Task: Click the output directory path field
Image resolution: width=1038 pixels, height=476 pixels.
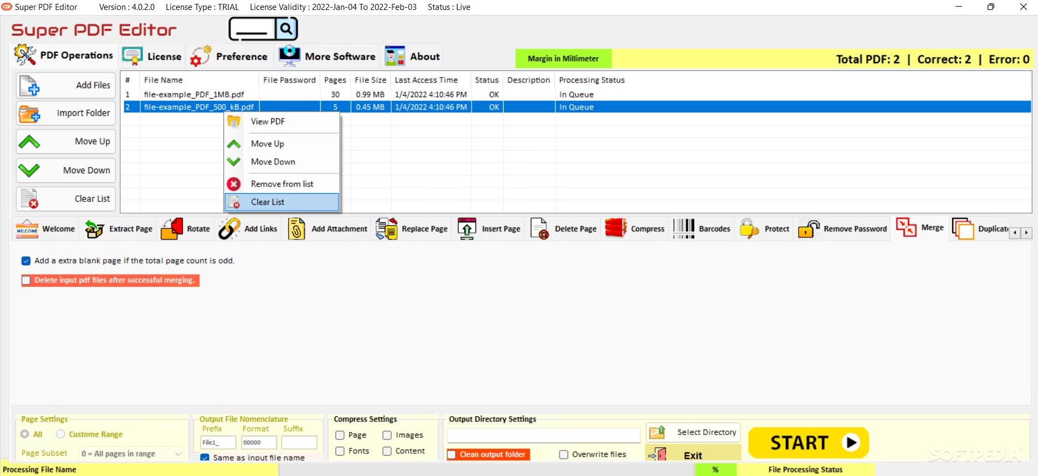Action: pos(544,436)
